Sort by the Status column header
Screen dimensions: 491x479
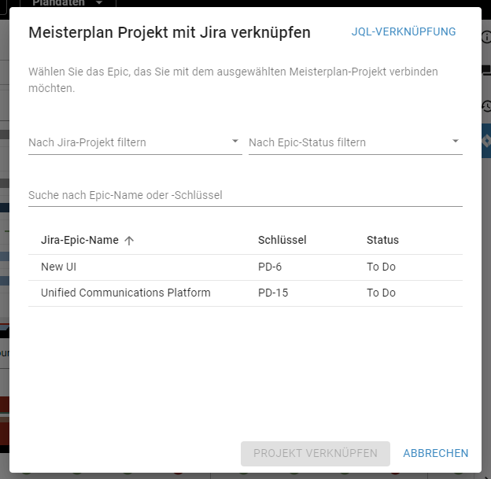point(382,240)
